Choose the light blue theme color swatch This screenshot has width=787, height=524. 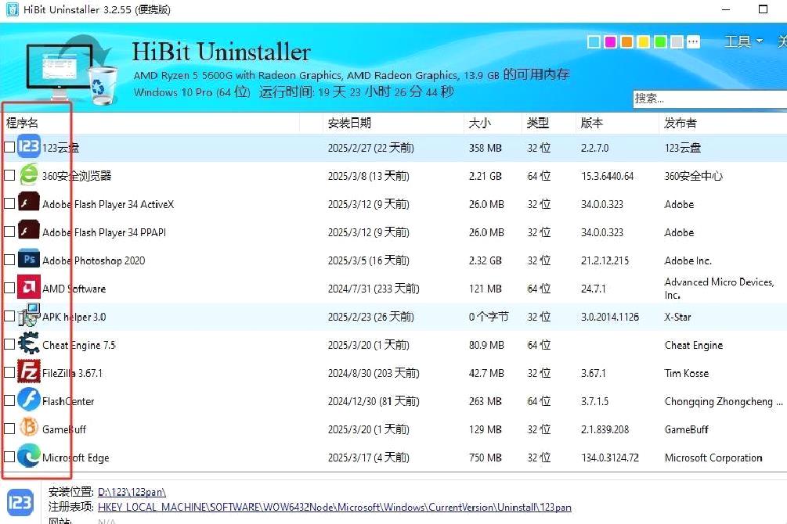(x=594, y=41)
